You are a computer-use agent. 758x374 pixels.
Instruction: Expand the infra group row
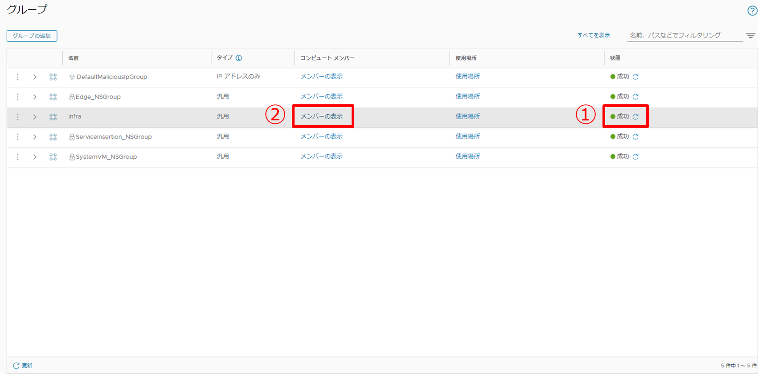point(35,117)
